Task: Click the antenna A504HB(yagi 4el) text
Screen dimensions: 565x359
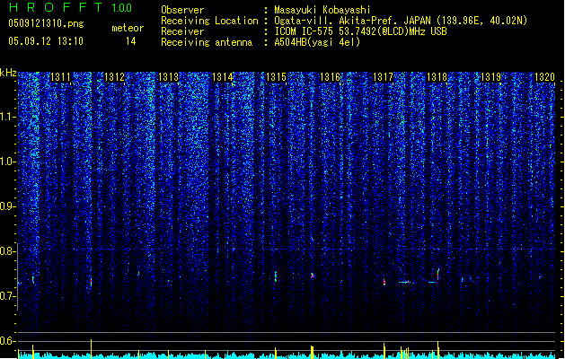Action: pos(317,42)
